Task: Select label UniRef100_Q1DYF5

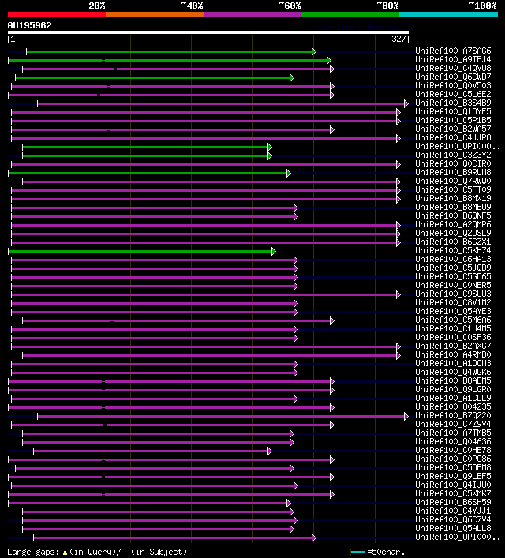Action: point(453,111)
